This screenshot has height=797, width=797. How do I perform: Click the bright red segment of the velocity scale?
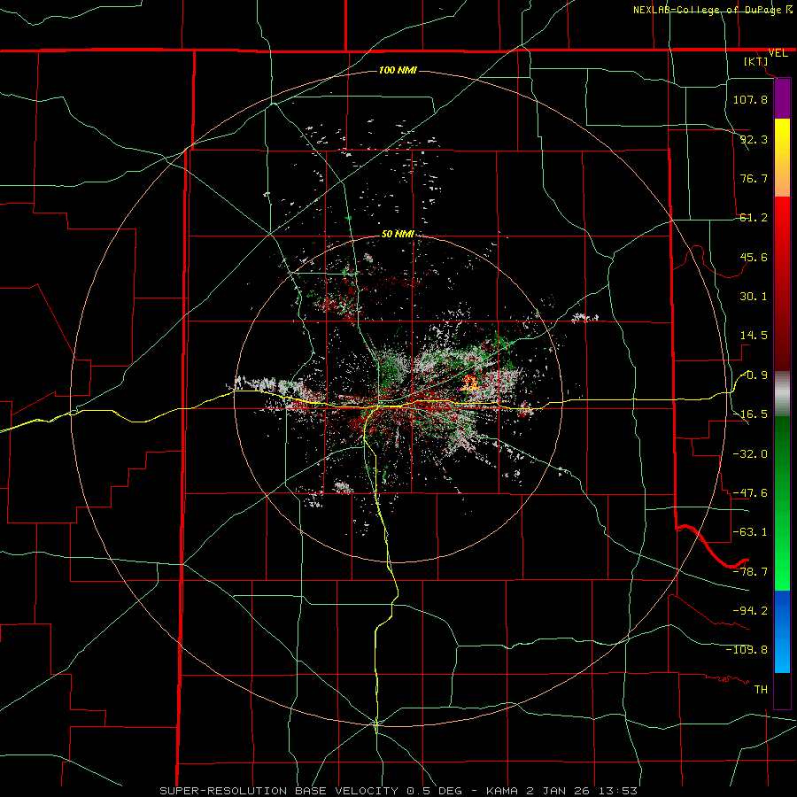tap(782, 224)
